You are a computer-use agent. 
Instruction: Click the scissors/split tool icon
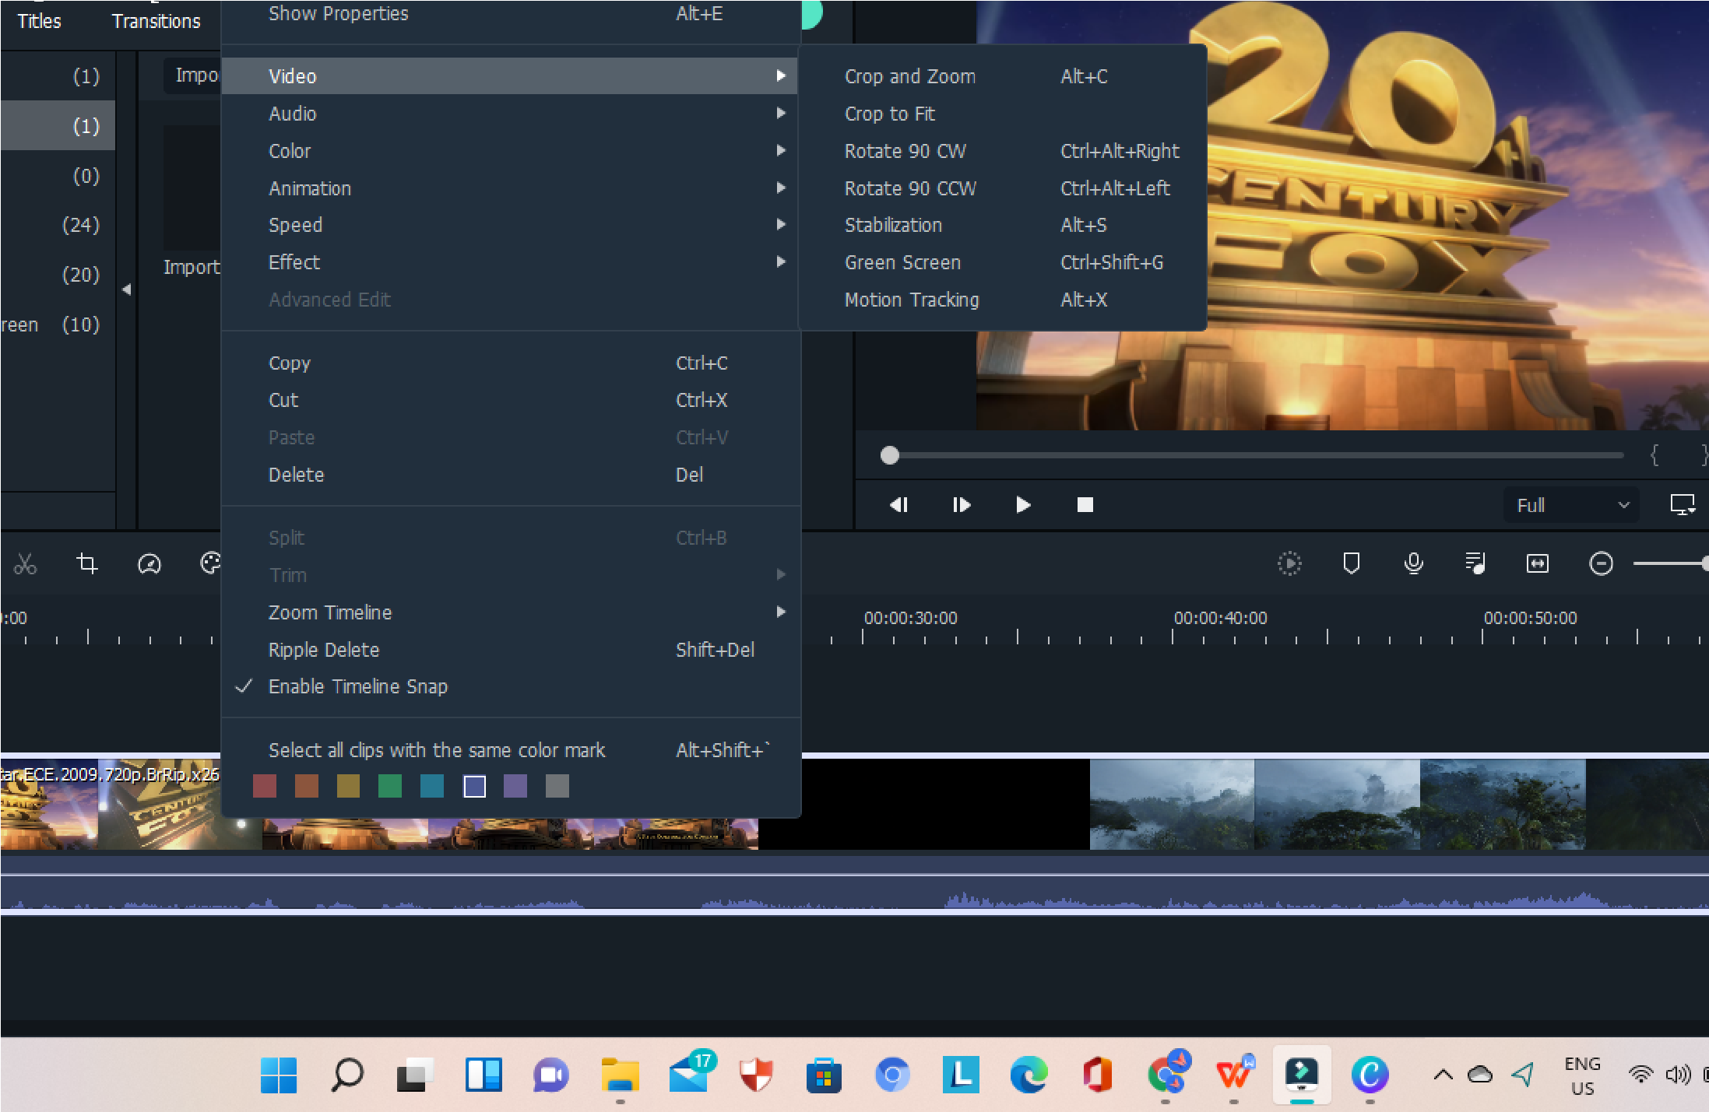(x=25, y=563)
